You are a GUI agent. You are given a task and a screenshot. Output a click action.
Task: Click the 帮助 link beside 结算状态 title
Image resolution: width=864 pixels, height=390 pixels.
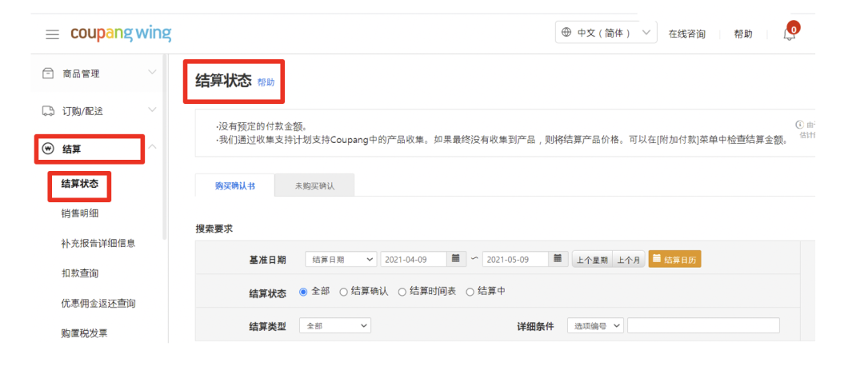pos(266,82)
